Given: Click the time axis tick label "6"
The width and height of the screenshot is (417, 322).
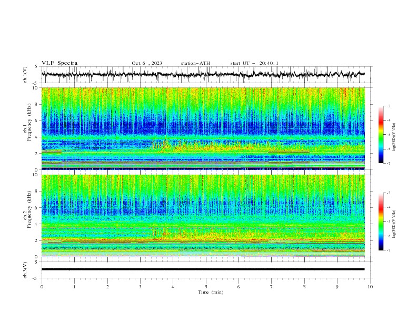Looking at the screenshot, I should (239, 287).
